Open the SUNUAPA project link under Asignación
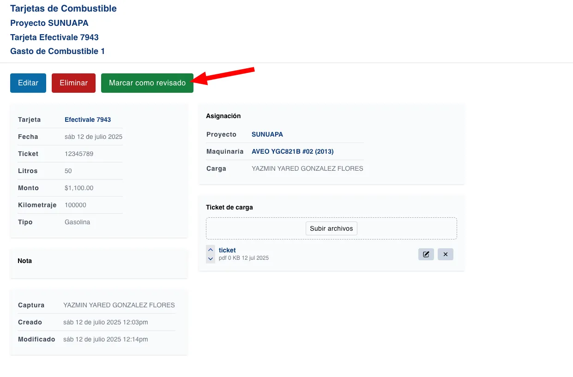This screenshot has height=377, width=573. [x=267, y=134]
